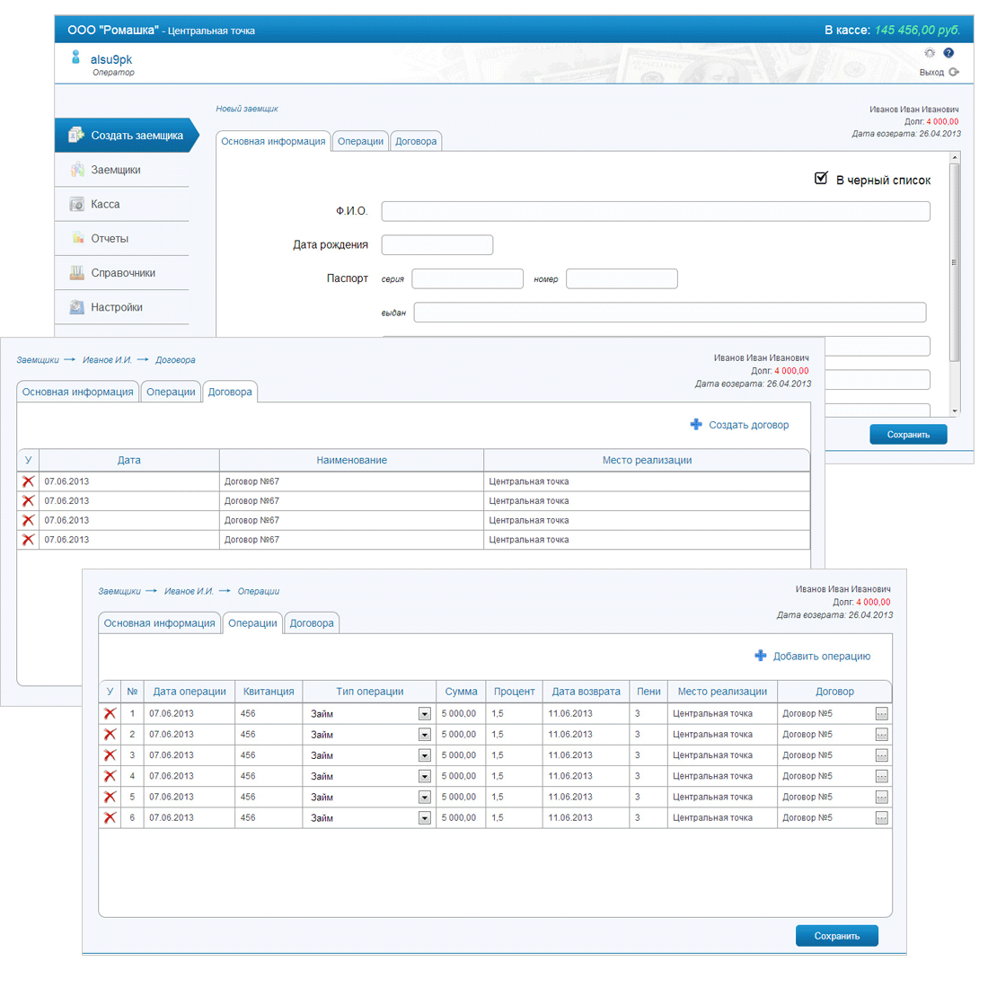Click the user avatar icon near alsu9pk

pyautogui.click(x=75, y=57)
